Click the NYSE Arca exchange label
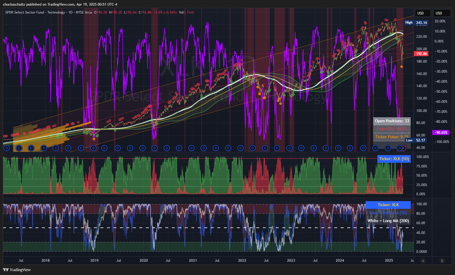 [x=84, y=12]
